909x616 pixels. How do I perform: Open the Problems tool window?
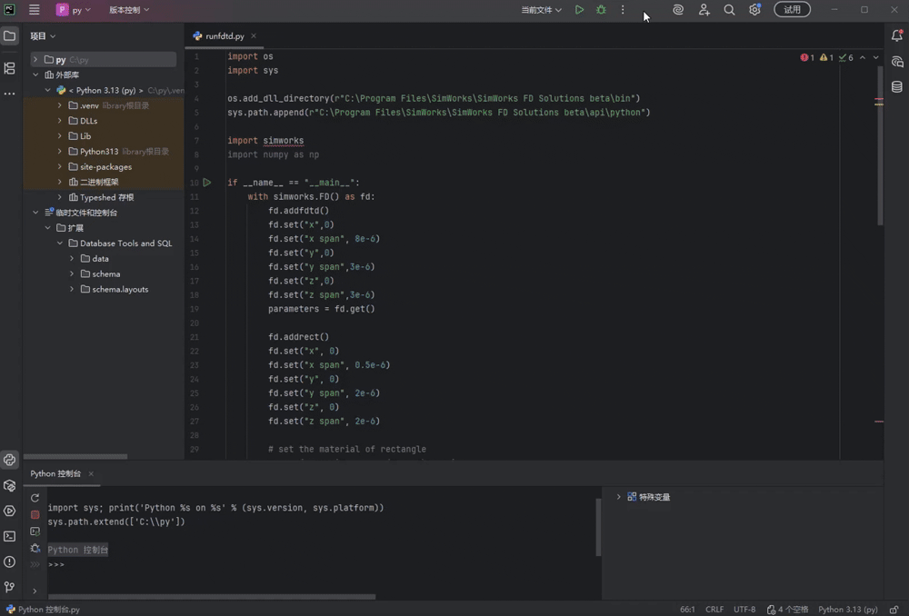click(10, 561)
